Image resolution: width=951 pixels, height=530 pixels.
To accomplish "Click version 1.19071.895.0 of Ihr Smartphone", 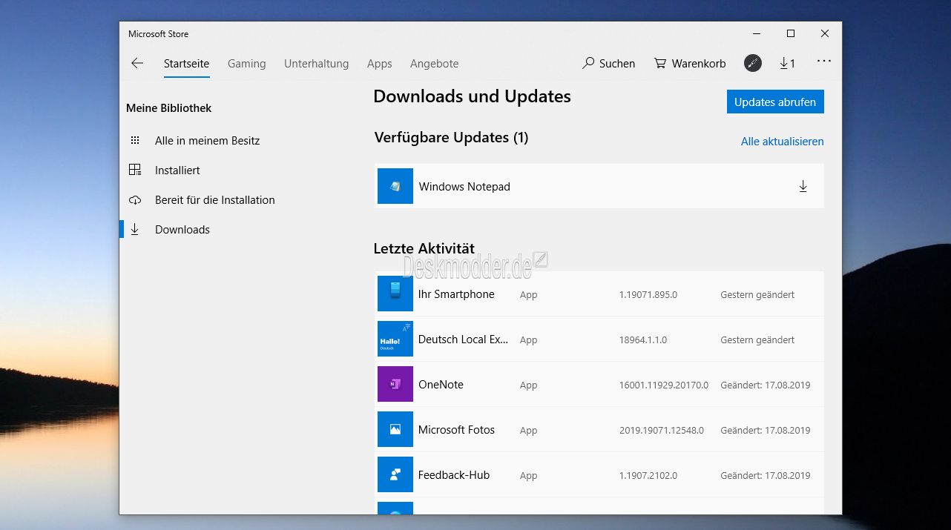I will click(x=648, y=295).
